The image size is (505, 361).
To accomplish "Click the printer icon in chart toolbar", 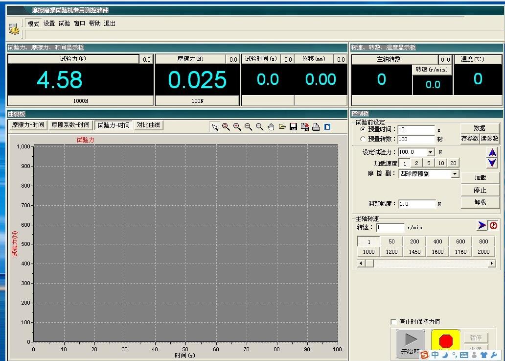I will tap(316, 127).
